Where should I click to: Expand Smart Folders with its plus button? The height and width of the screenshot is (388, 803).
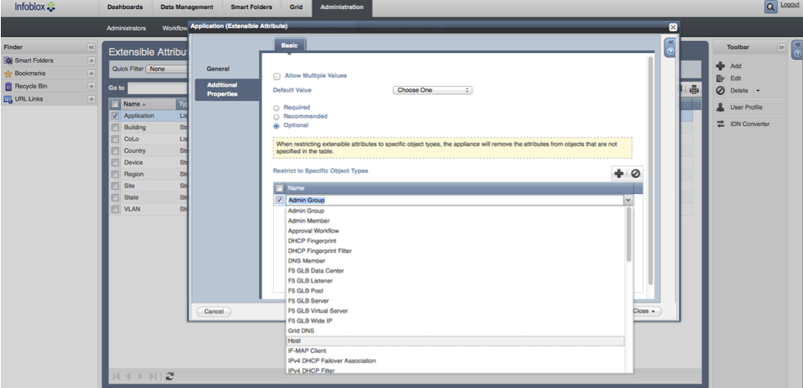91,61
